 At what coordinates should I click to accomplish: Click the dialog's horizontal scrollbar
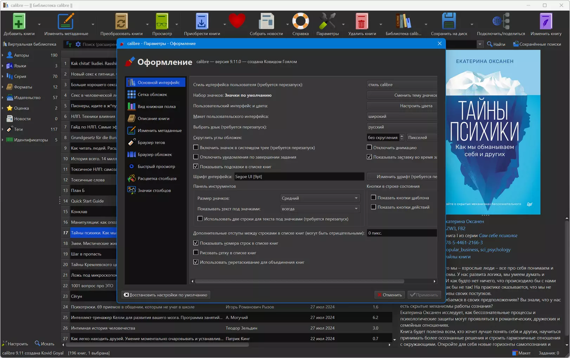pyautogui.click(x=299, y=281)
